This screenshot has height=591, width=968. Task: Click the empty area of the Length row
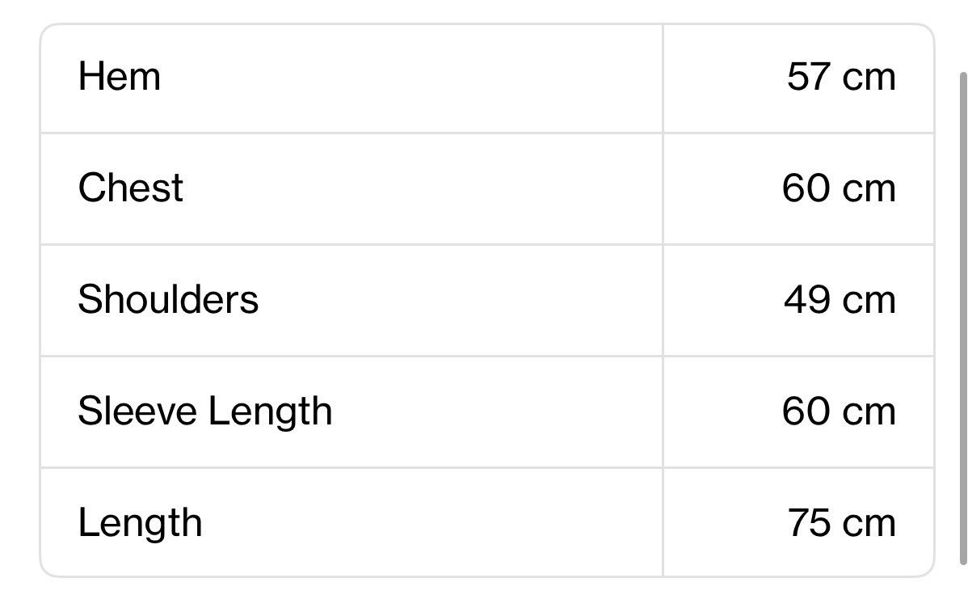tap(432, 523)
